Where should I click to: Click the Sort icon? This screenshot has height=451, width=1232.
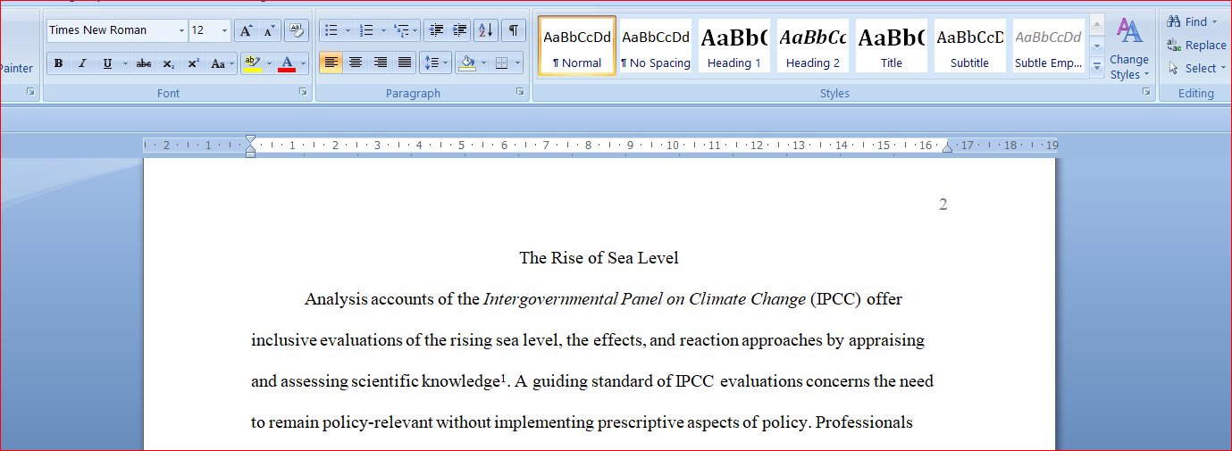tap(486, 30)
